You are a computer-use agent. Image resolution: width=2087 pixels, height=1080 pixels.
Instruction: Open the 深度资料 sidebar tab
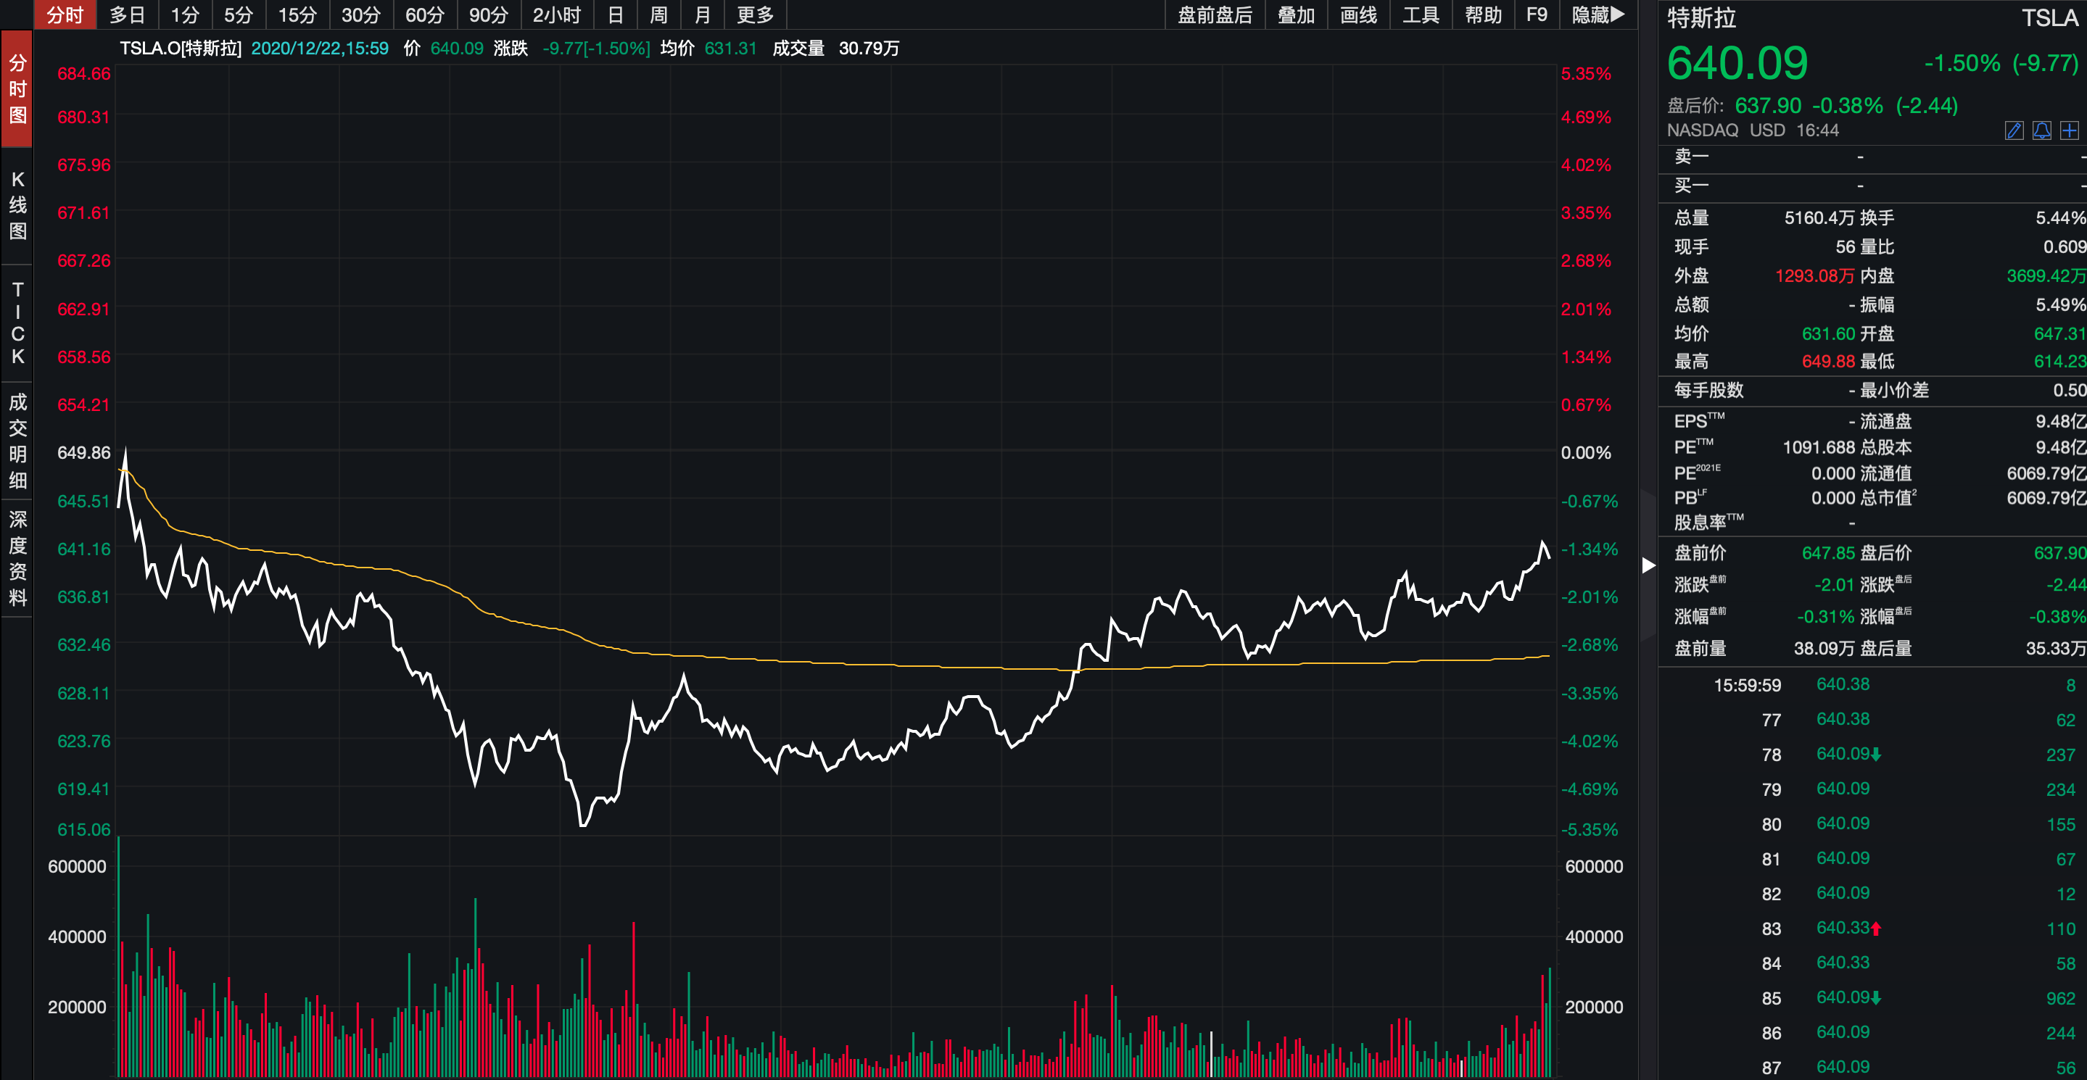point(17,559)
